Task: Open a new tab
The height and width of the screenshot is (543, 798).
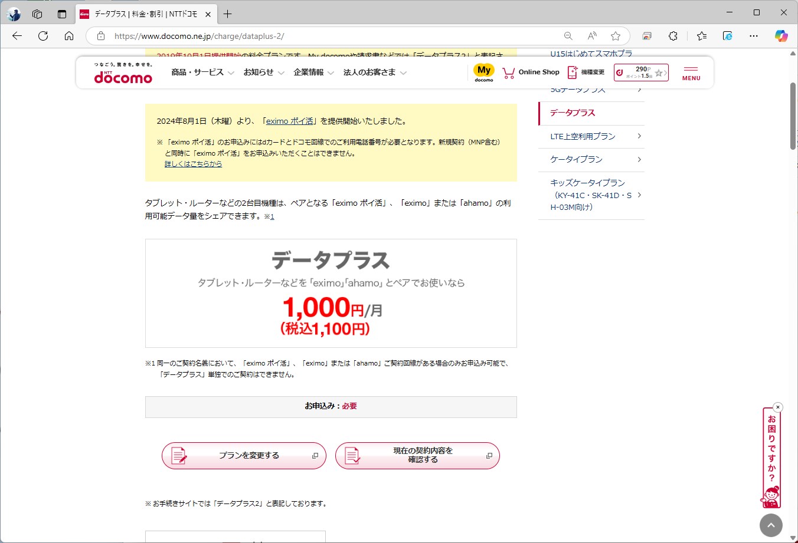Action: tap(228, 14)
